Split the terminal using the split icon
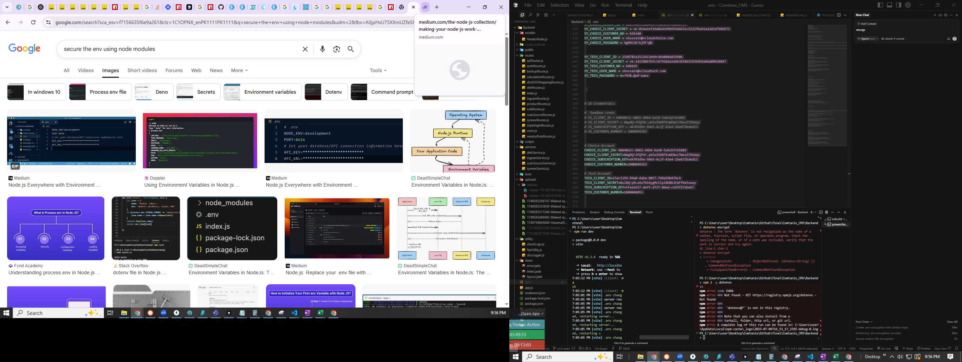The height and width of the screenshot is (362, 962). 821,212
